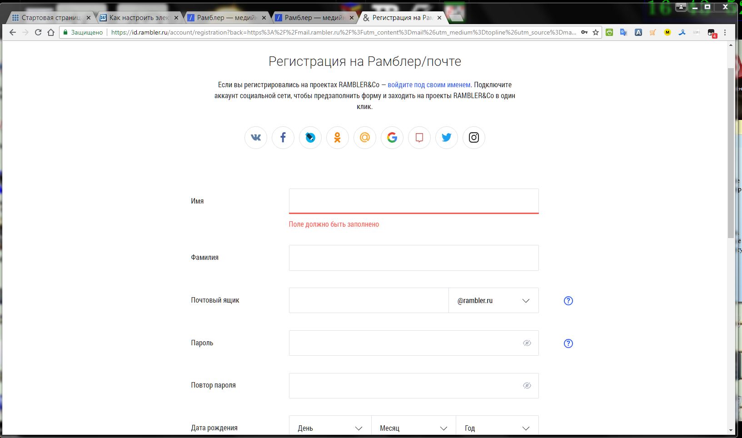The width and height of the screenshot is (742, 438).
Task: Click the blue ribbon extension icon
Action: pos(682,32)
